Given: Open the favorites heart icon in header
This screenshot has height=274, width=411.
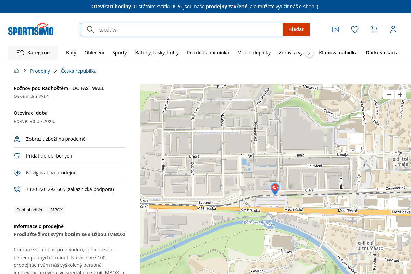Looking at the screenshot, I should click(355, 29).
